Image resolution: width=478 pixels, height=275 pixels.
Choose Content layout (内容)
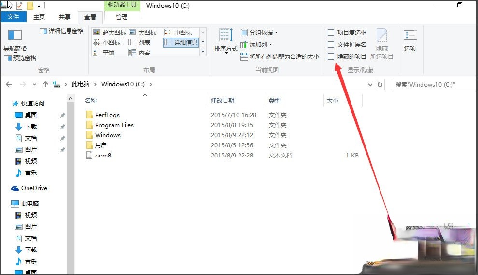coord(140,52)
